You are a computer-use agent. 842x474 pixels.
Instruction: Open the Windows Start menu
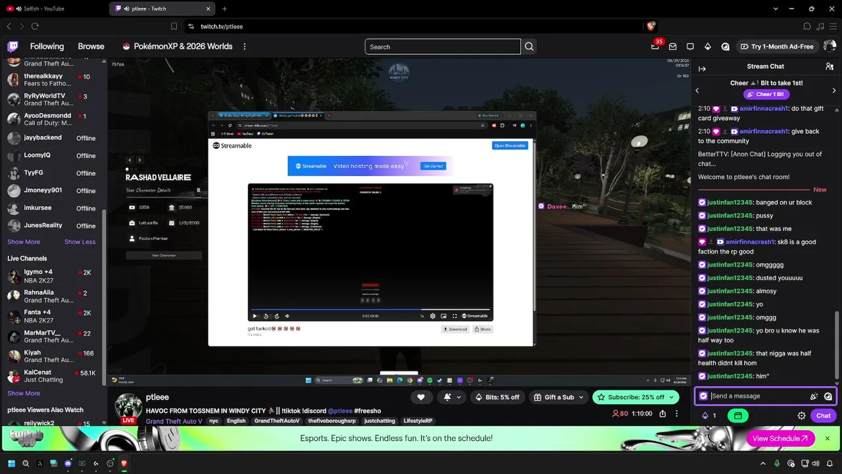point(11,463)
